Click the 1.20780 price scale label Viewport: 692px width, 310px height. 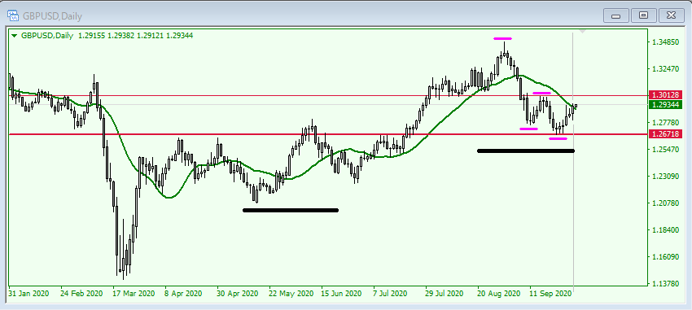666,203
